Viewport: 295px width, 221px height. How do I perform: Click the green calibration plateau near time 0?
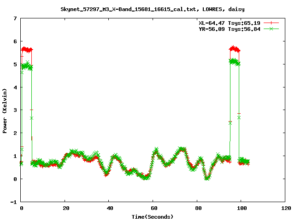27,66
